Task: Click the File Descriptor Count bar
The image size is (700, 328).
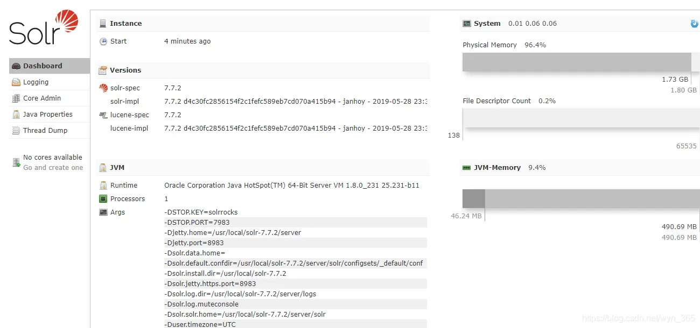Action: [x=582, y=118]
